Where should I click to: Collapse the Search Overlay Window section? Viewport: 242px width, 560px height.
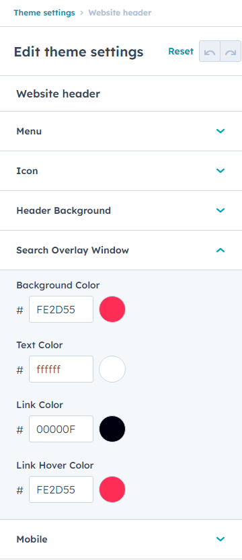pyautogui.click(x=220, y=250)
